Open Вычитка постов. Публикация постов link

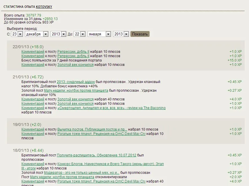(92, 129)
